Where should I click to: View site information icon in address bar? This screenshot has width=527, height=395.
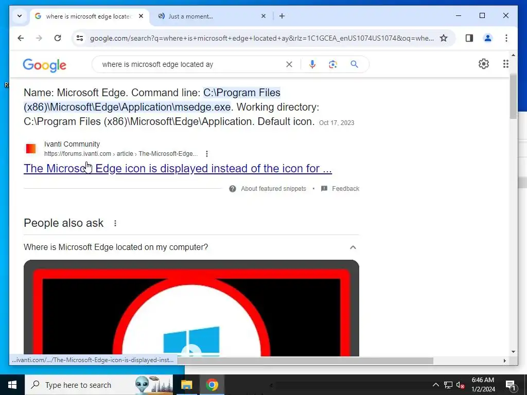click(x=80, y=38)
